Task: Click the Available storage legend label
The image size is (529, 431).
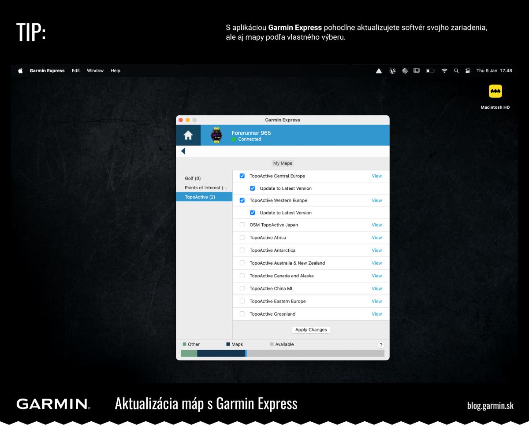Action: point(284,344)
